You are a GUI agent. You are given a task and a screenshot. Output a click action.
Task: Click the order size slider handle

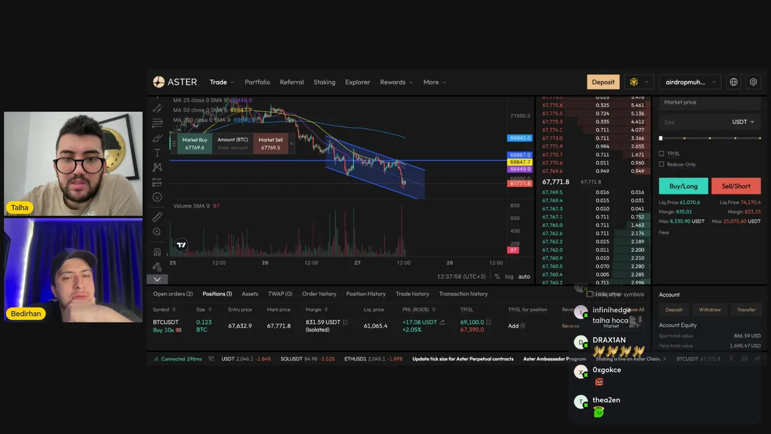pos(661,139)
